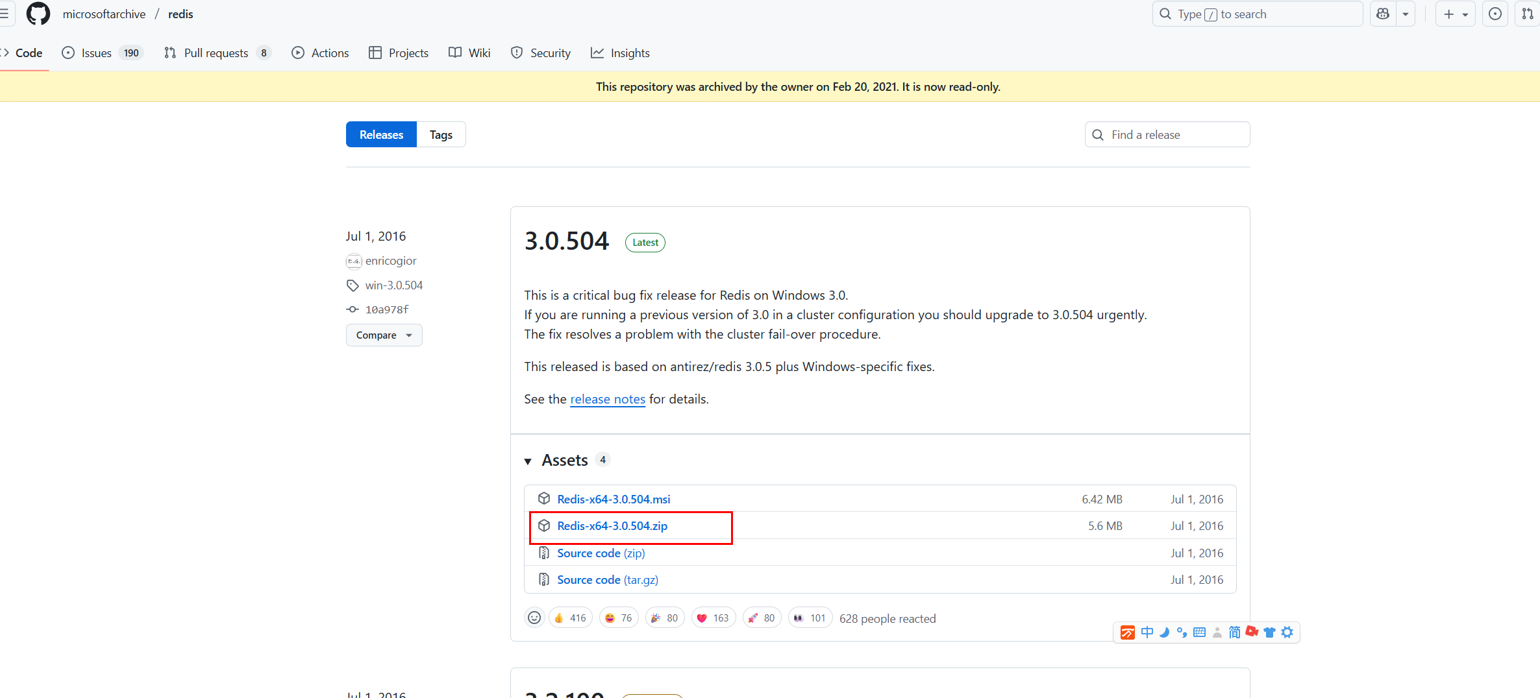Click zip file icon beside Source code (zip)
Screen dimensions: 1540x698
pyautogui.click(x=544, y=553)
